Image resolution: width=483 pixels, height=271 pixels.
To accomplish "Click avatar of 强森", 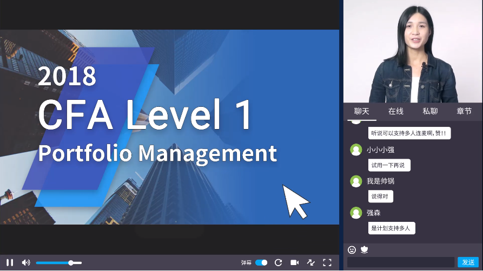I will click(356, 213).
